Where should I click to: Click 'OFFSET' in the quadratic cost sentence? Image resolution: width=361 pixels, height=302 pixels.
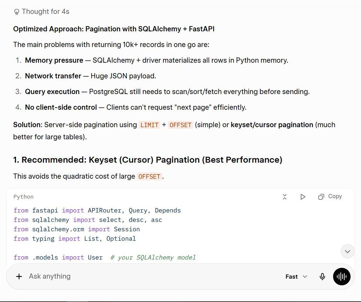coord(149,177)
